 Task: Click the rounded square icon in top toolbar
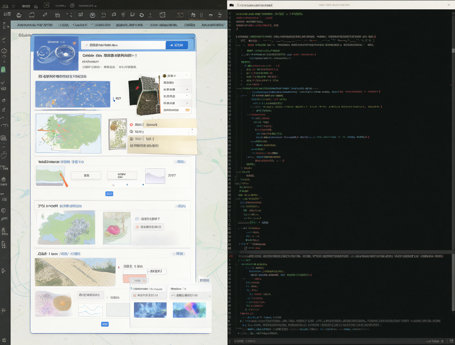[x=32, y=15]
